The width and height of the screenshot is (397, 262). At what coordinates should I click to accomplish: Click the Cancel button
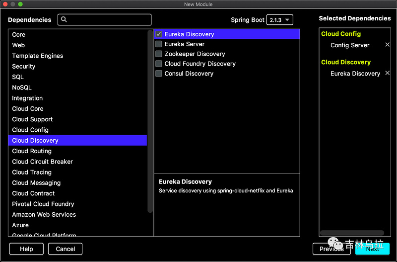coord(65,249)
